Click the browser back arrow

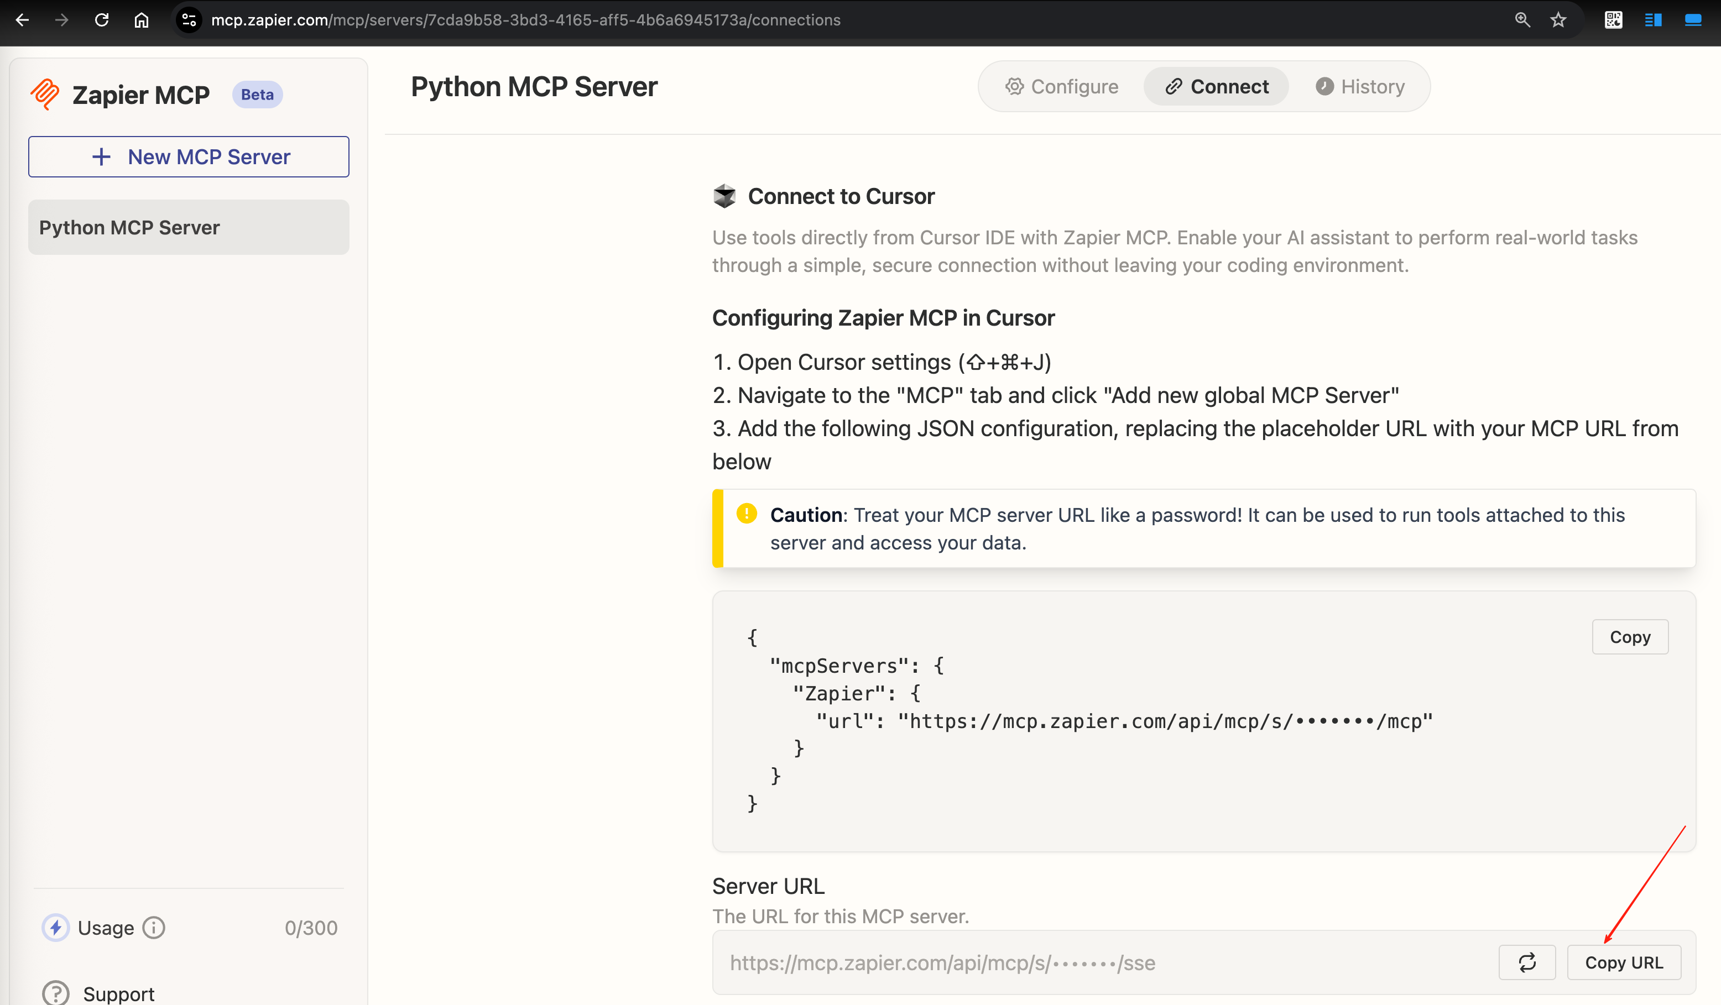click(x=22, y=20)
